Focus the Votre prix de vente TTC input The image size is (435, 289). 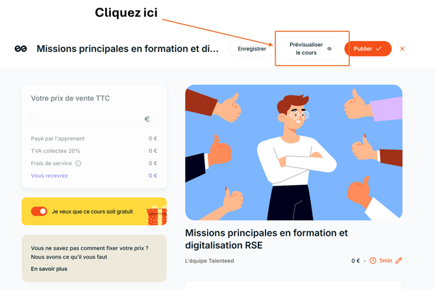[x=94, y=119]
